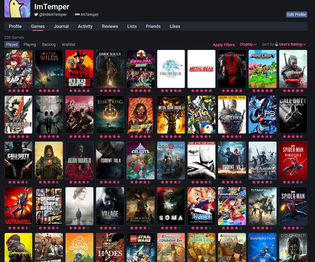The image size is (315, 262).
Task: Open the Dark Souls Remastered cover
Action: [110, 69]
